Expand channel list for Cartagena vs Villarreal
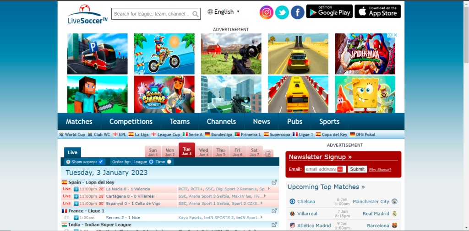The width and height of the screenshot is (469, 231). tap(265, 196)
